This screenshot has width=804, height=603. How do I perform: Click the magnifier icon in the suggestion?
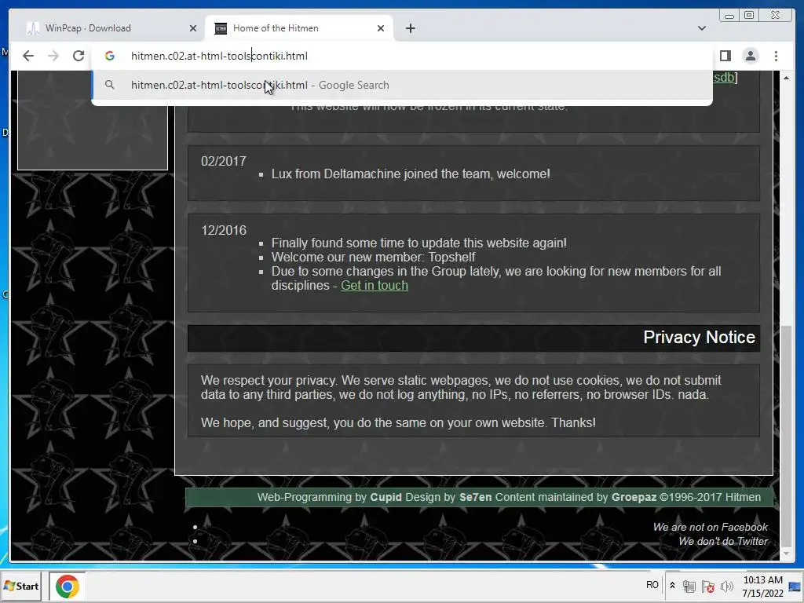(x=109, y=85)
